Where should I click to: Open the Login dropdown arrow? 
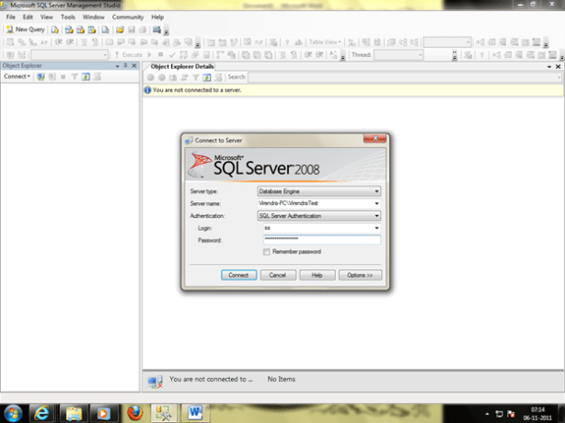coord(376,227)
